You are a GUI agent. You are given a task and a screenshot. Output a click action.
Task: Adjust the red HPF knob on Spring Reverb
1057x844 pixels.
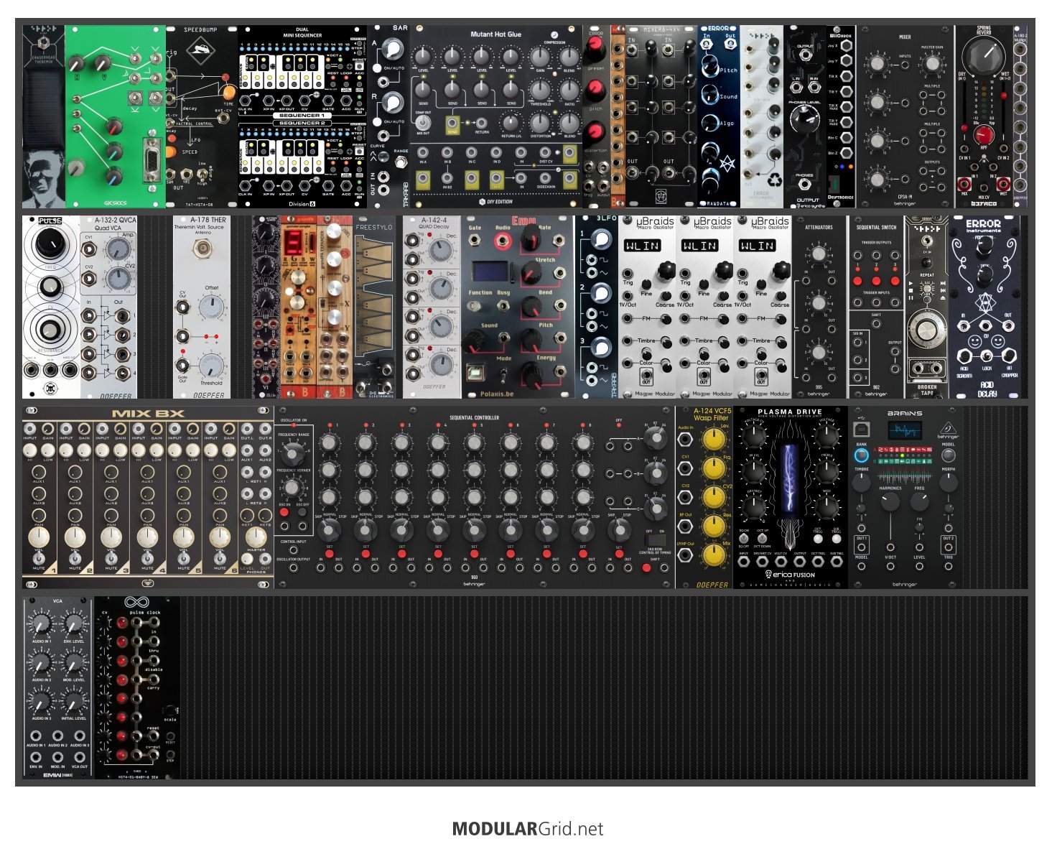coord(983,135)
